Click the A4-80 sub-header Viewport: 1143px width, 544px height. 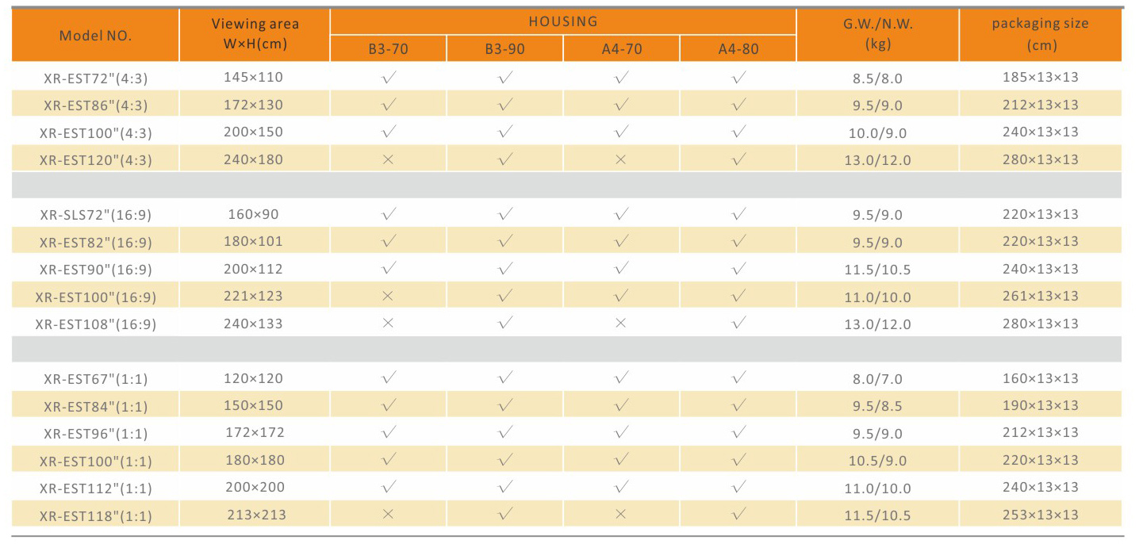pyautogui.click(x=738, y=48)
